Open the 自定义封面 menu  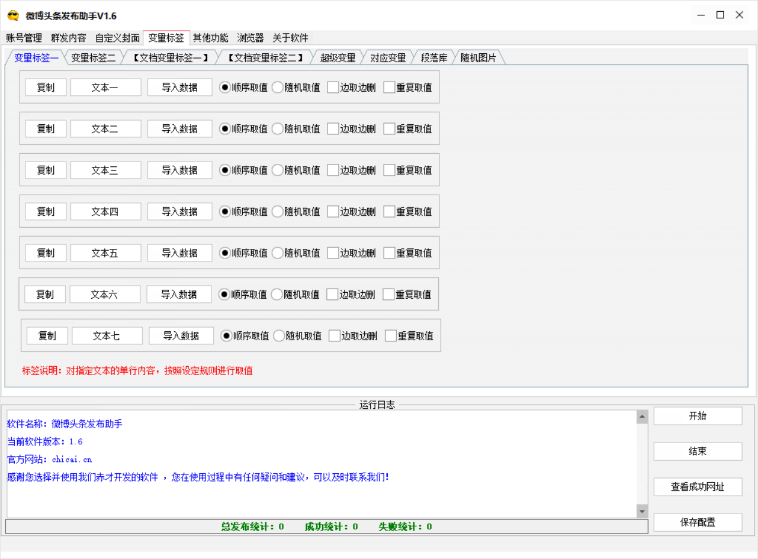tap(118, 38)
